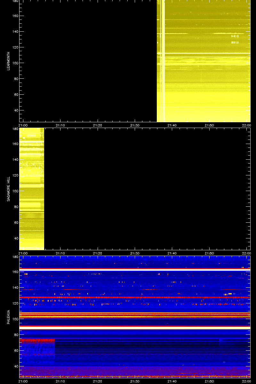Click the 160 frequency tick on Sagamore Hill axis
The width and height of the screenshot is (256, 384).
tap(15, 144)
